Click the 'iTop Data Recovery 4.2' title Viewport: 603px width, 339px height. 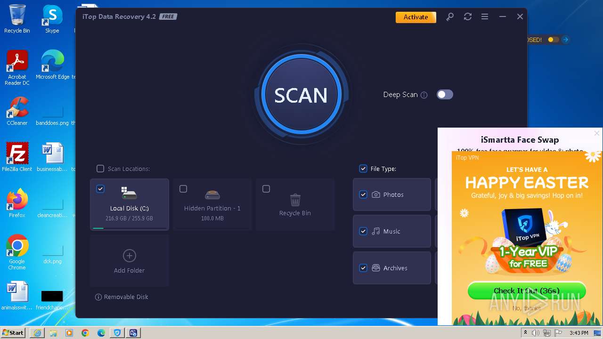pyautogui.click(x=119, y=16)
